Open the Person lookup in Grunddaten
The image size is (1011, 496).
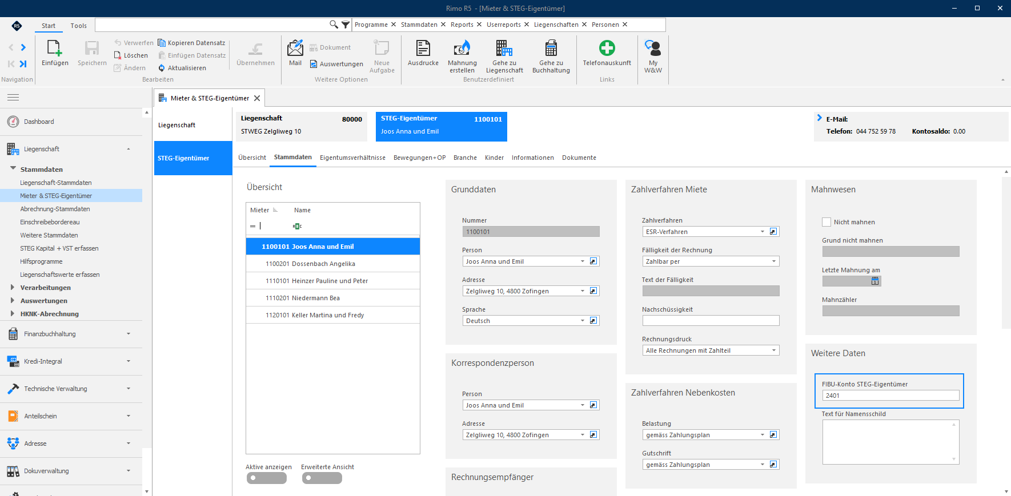click(593, 261)
